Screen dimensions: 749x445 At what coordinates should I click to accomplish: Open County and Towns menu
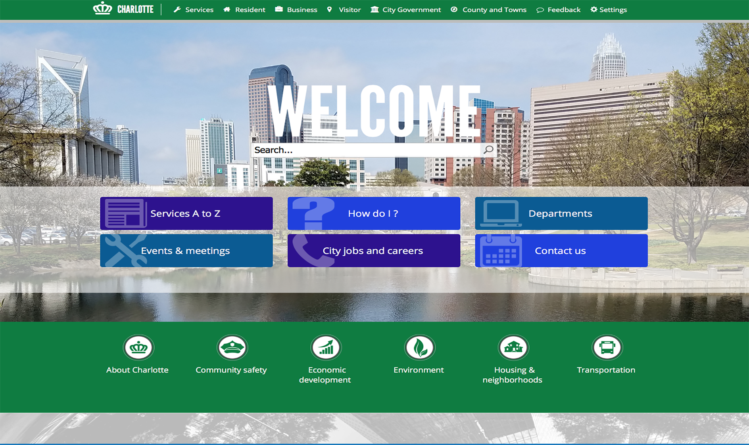[489, 10]
